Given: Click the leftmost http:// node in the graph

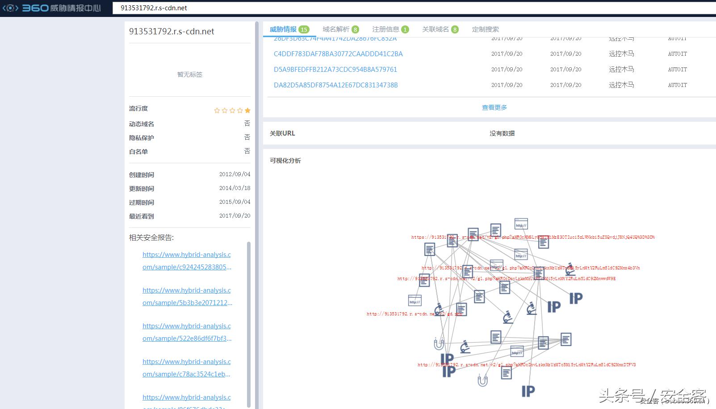Looking at the screenshot, I should (415, 301).
